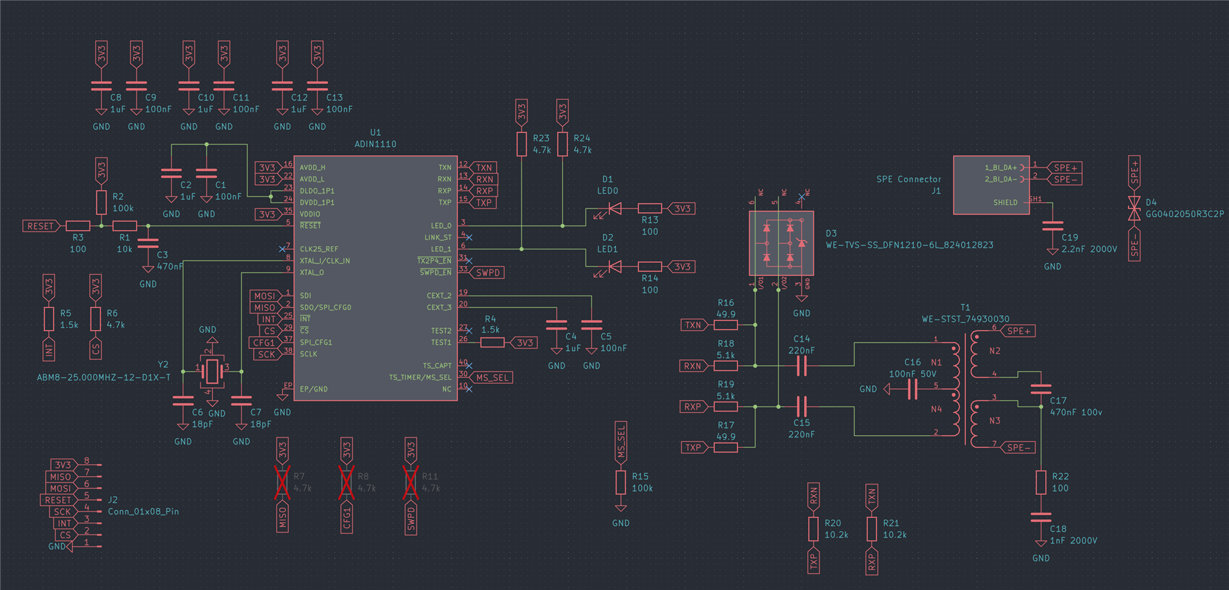Image resolution: width=1229 pixels, height=590 pixels.
Task: Select the D3 TVS diode array symbol
Action: tap(781, 243)
